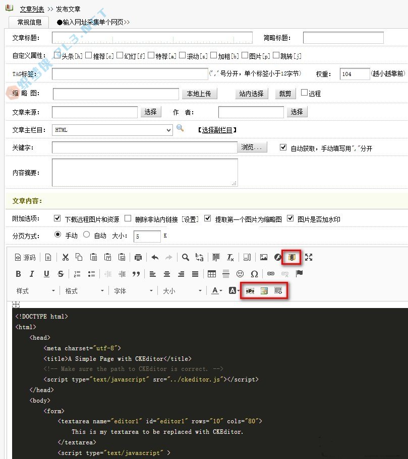Click the 选择副栏目 link
408x459 pixels.
click(x=217, y=130)
